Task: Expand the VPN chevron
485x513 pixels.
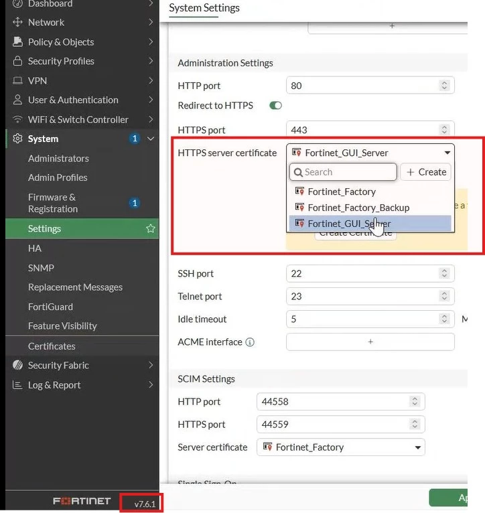Action: (151, 80)
